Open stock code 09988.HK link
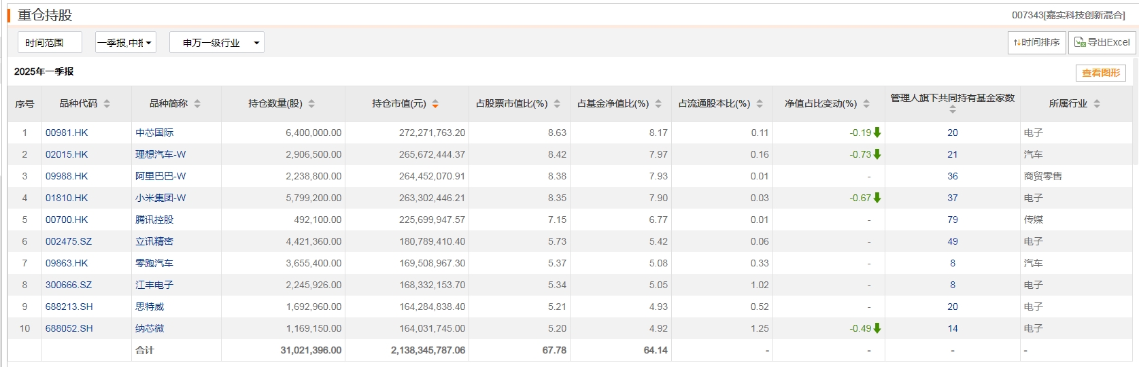 (x=67, y=176)
